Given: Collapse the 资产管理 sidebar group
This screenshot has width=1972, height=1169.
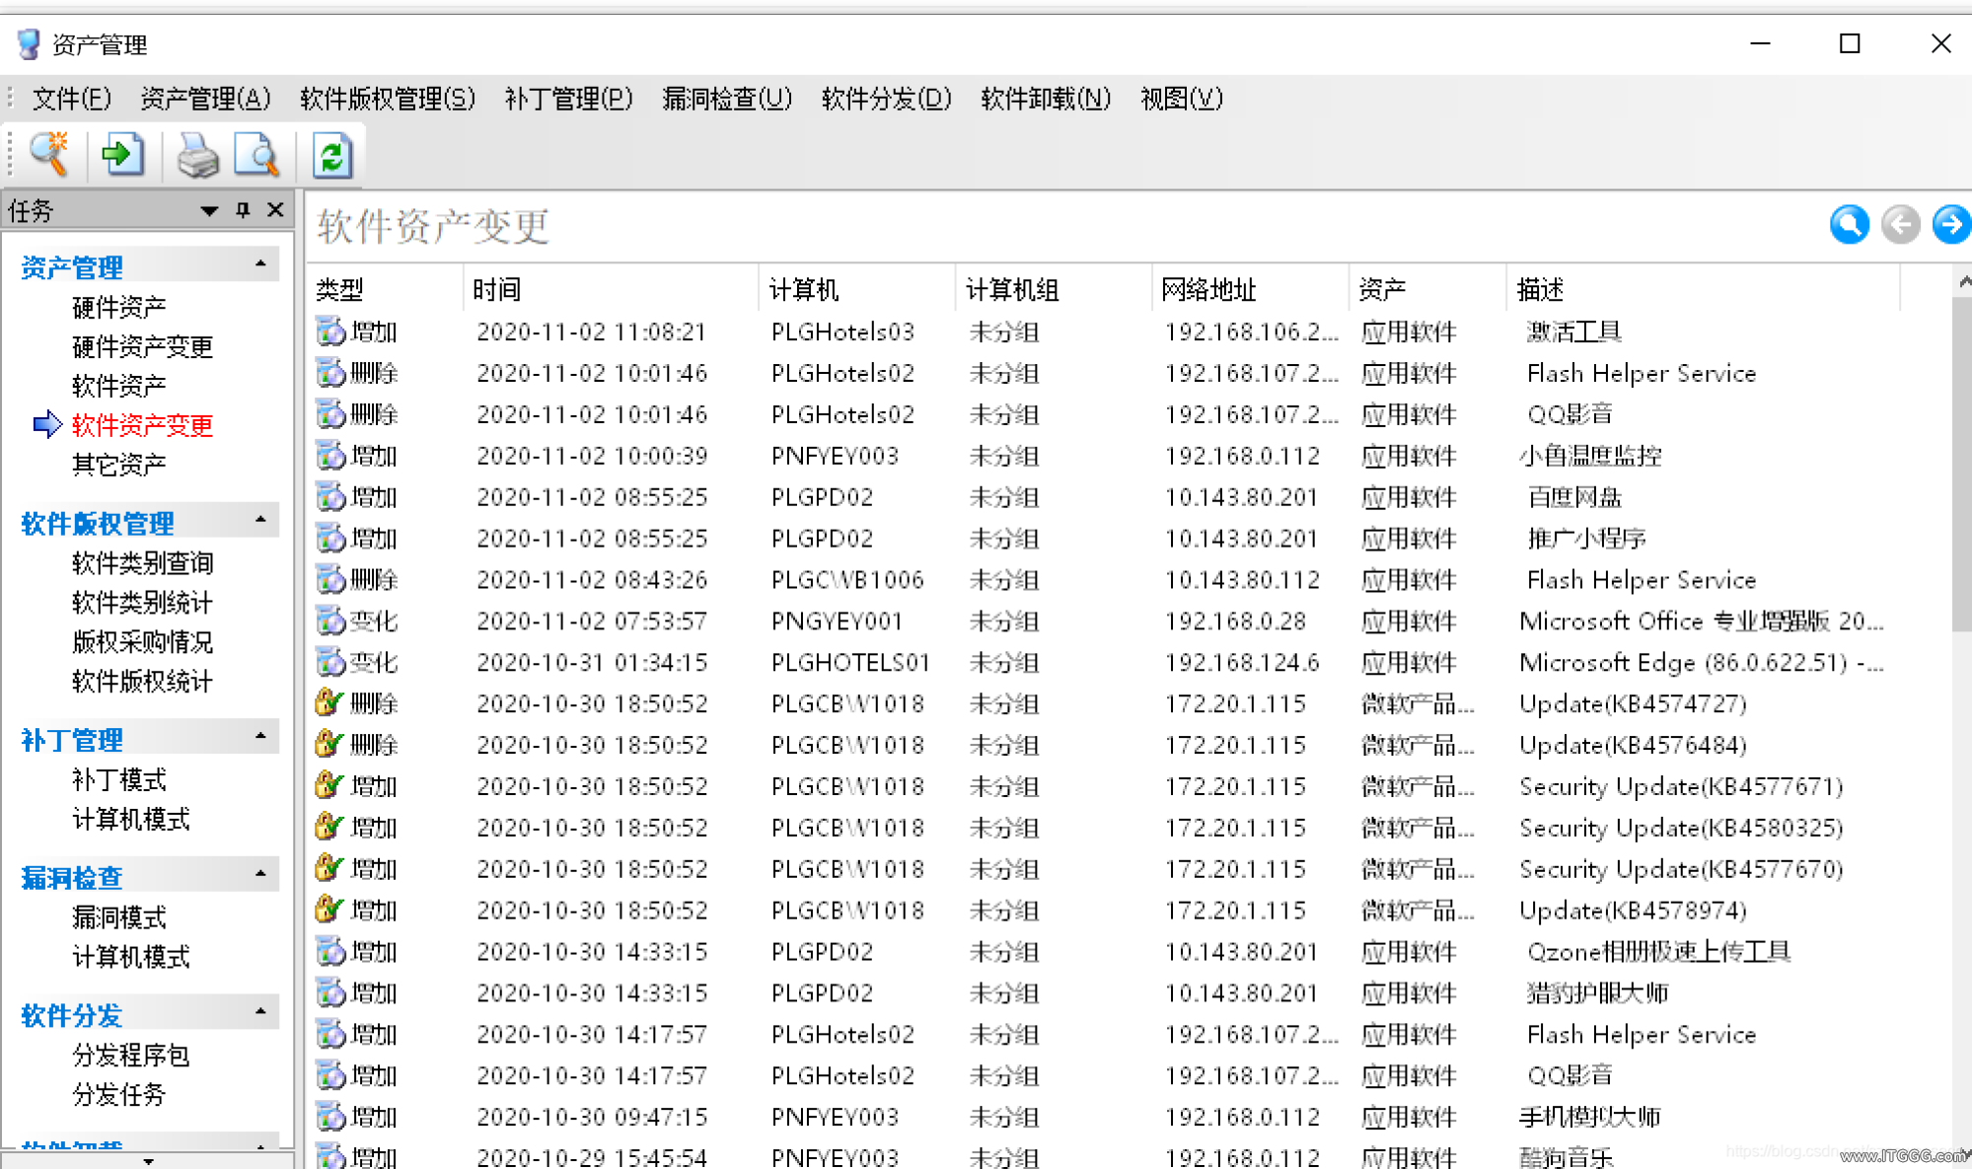Looking at the screenshot, I should coord(260,264).
